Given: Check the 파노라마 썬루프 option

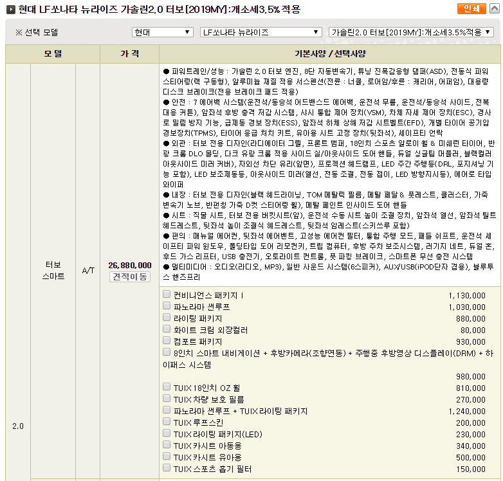Looking at the screenshot, I should 166,305.
